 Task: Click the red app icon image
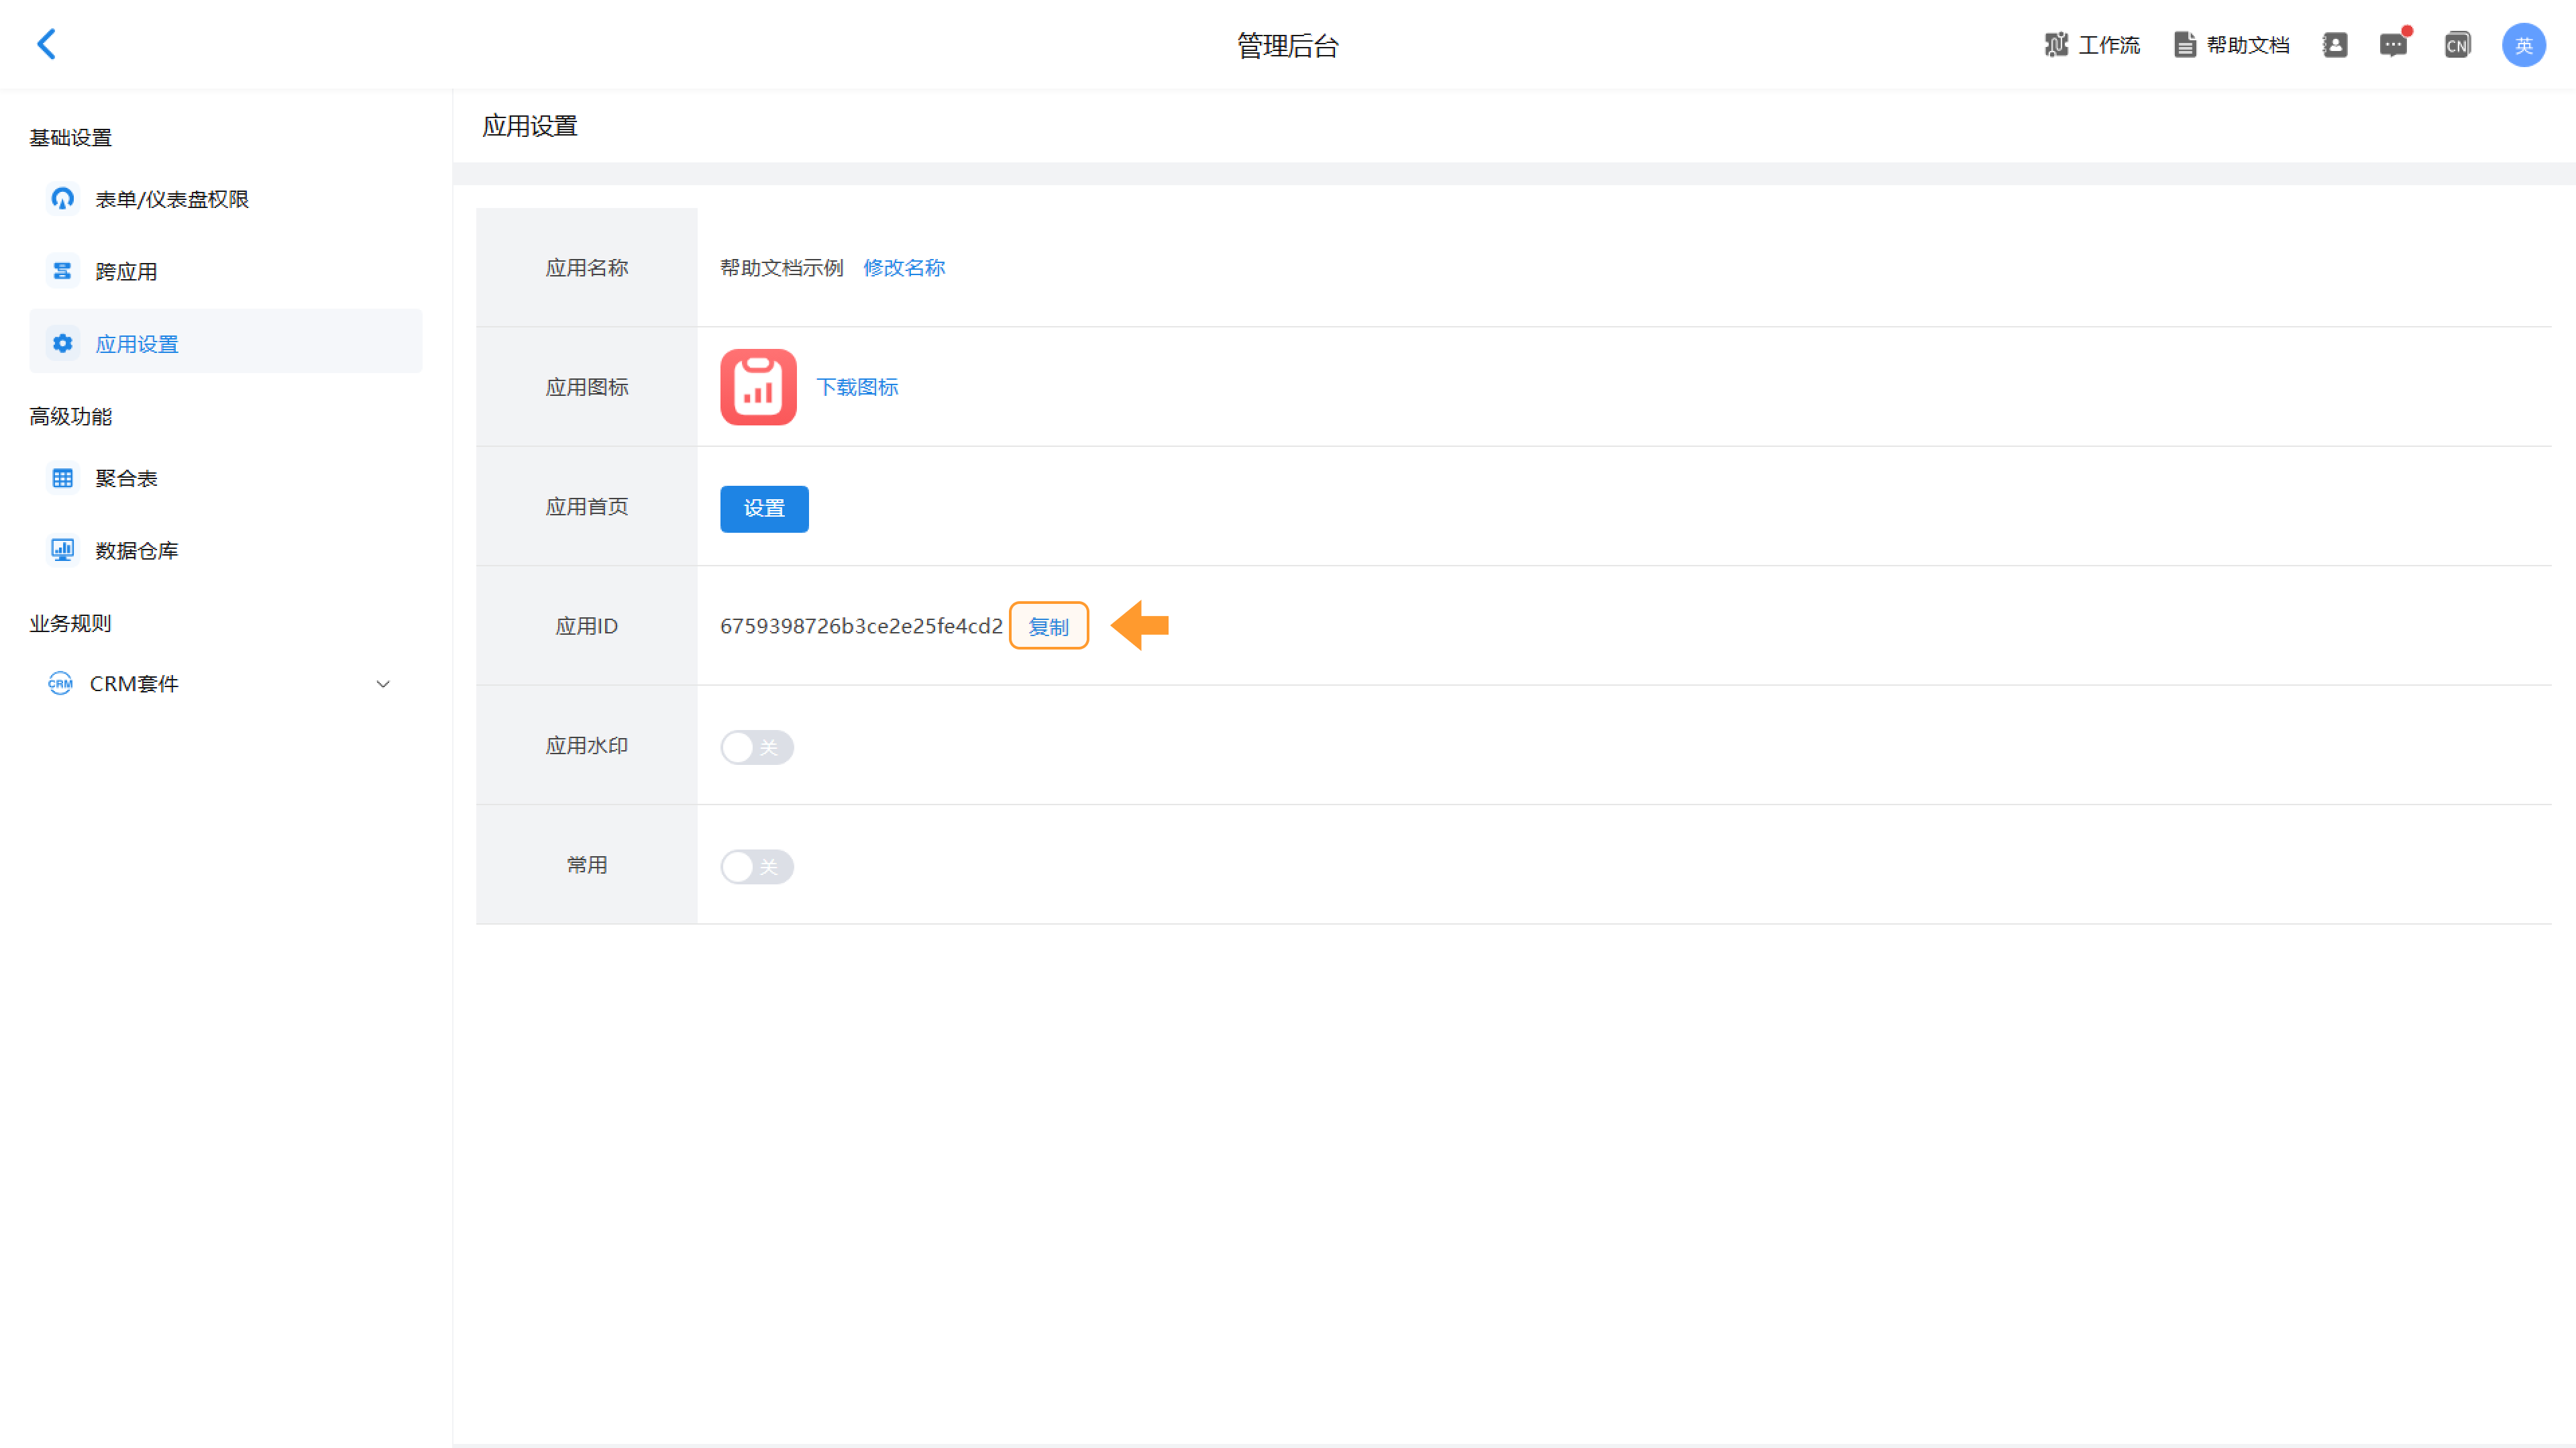758,387
